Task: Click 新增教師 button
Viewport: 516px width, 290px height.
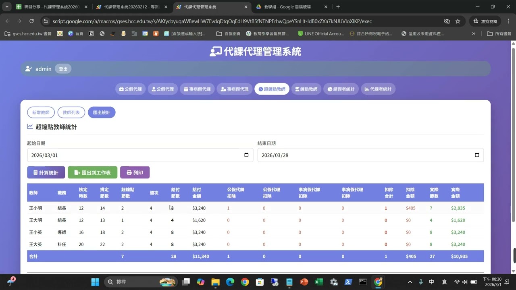Action: [x=41, y=112]
